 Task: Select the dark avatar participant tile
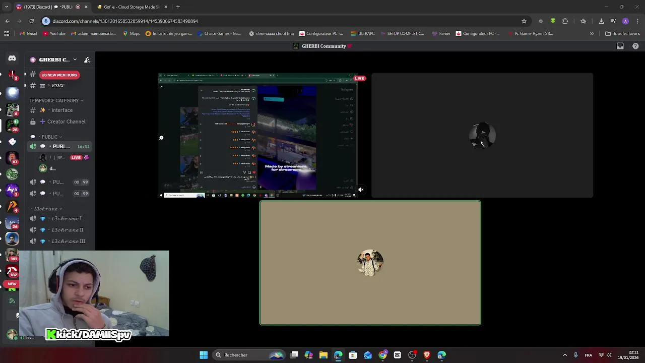(482, 135)
